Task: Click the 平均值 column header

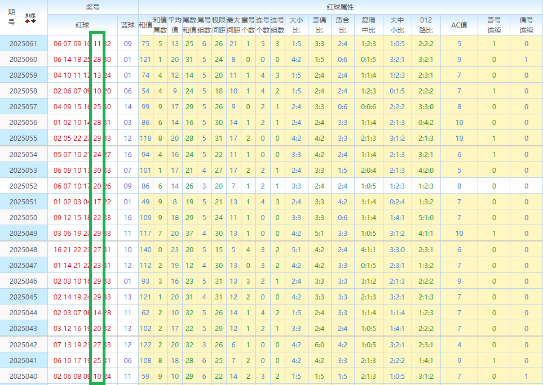Action: (175, 25)
